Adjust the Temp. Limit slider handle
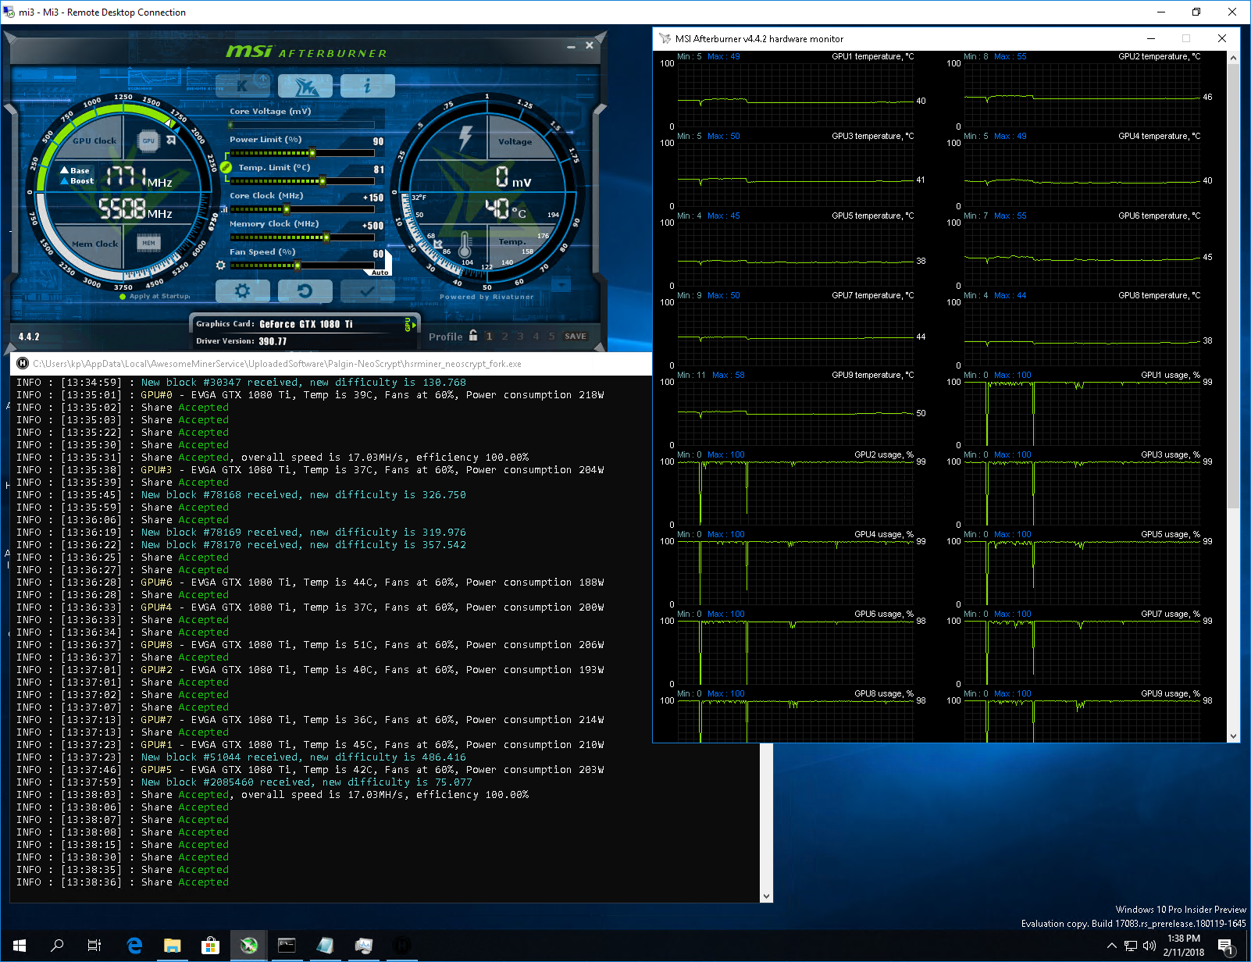This screenshot has width=1251, height=962. pos(322,181)
